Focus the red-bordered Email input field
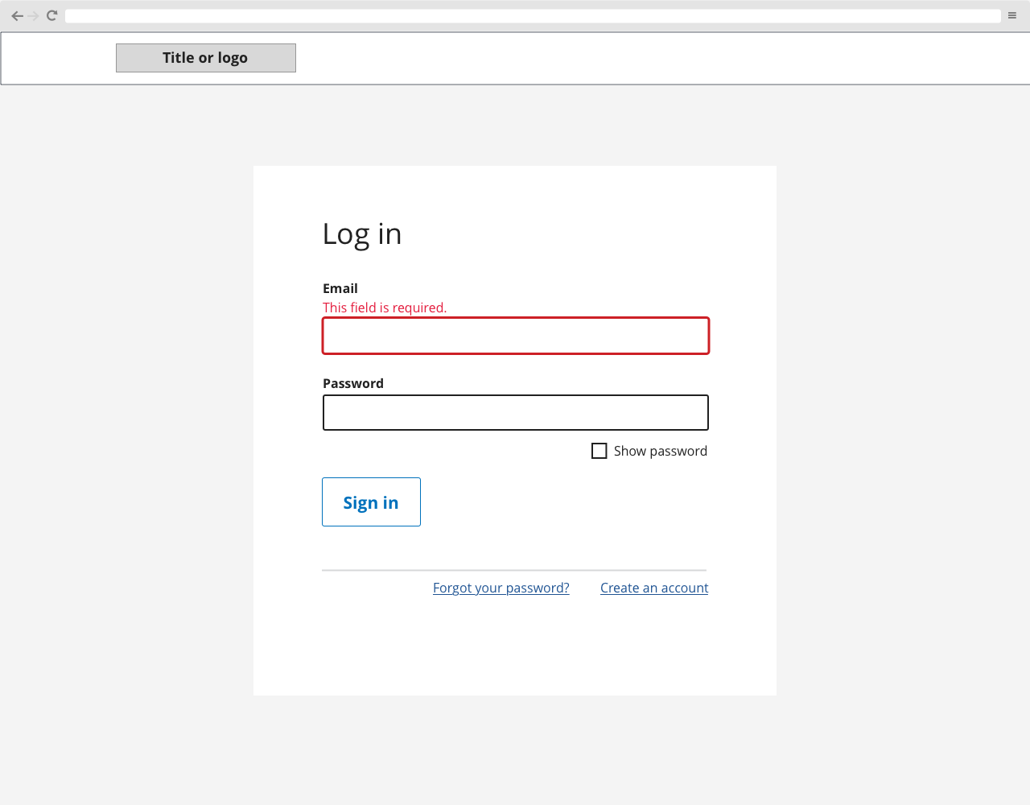The height and width of the screenshot is (805, 1030). [x=515, y=336]
